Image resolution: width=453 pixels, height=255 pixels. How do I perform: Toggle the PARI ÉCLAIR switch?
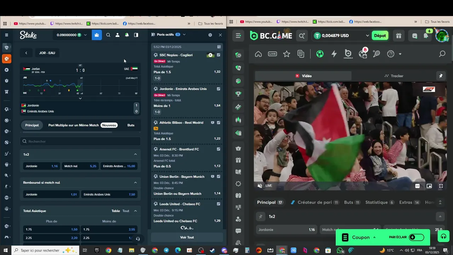[417, 237]
